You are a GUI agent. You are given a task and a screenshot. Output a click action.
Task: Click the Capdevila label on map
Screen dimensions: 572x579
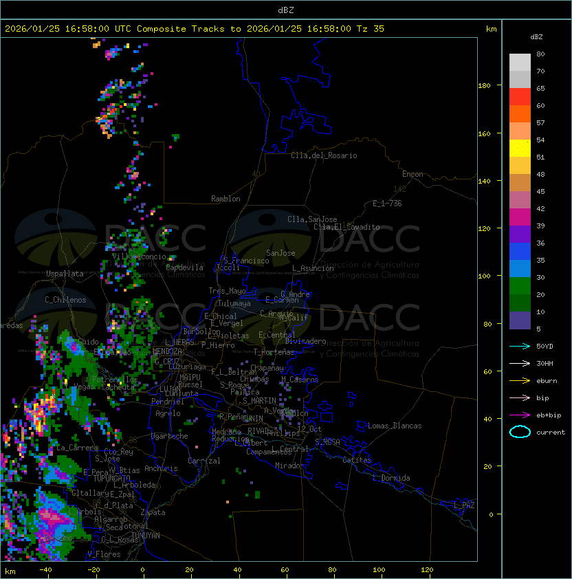(184, 267)
